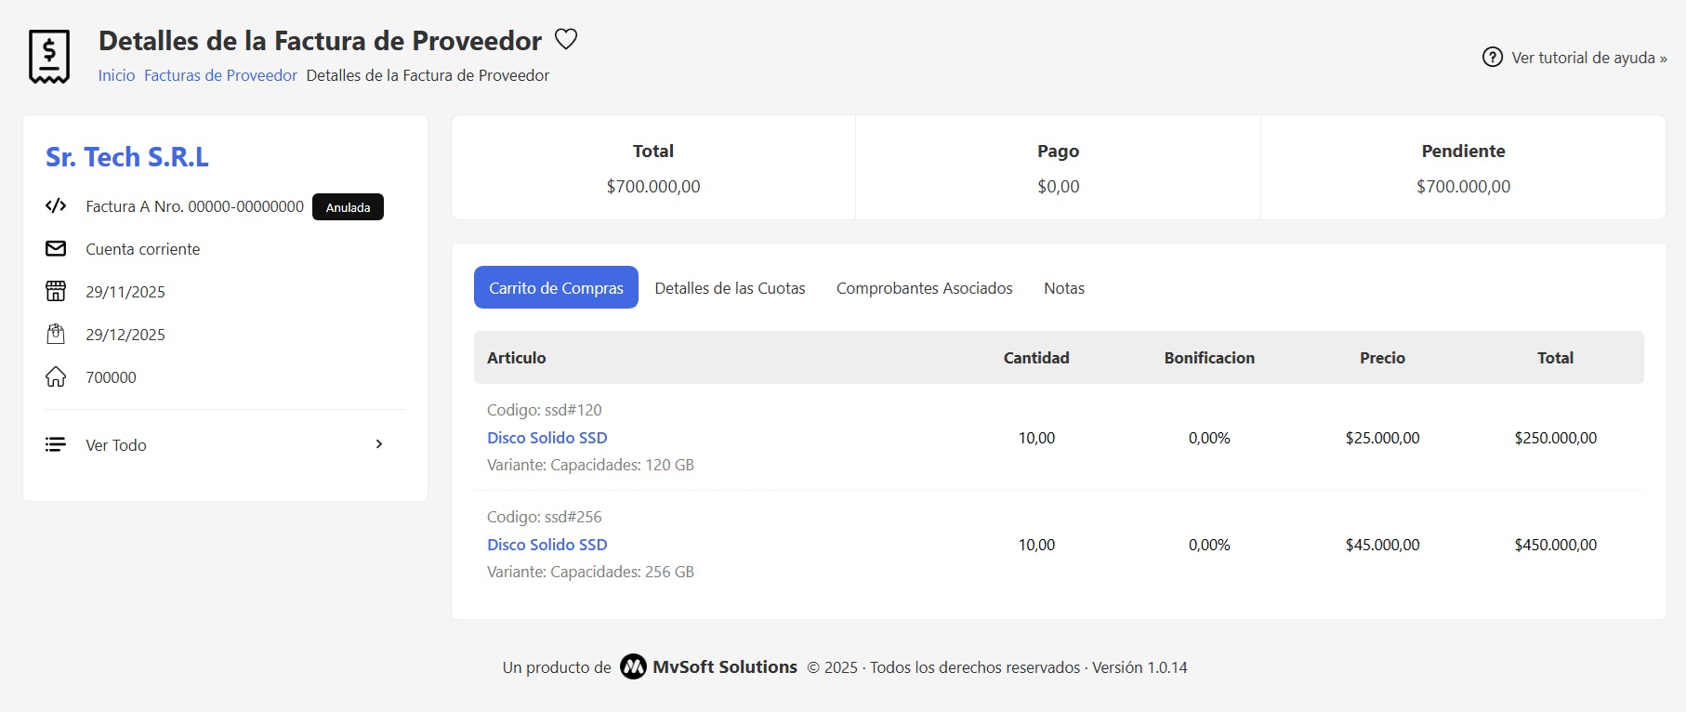Open Disco Solido SSD 120 GB article
Viewport: 1686px width, 712px height.
tap(547, 438)
